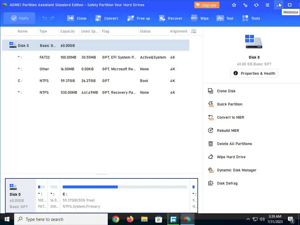The width and height of the screenshot is (300, 225).
Task: Open the Free up tool menu
Action: point(139,18)
